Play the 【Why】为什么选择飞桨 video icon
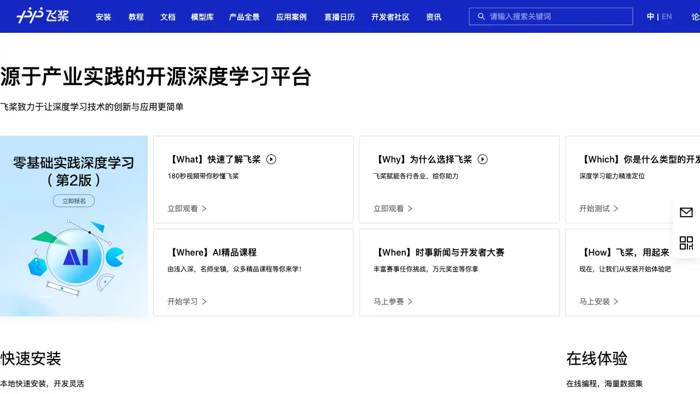The height and width of the screenshot is (394, 700). (x=482, y=159)
